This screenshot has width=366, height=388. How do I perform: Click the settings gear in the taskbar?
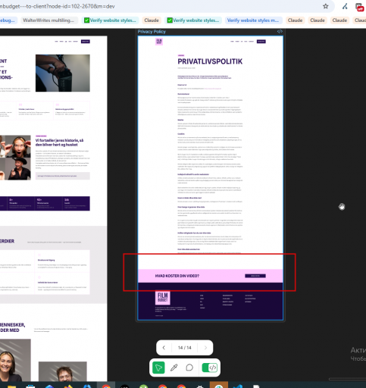point(200,386)
